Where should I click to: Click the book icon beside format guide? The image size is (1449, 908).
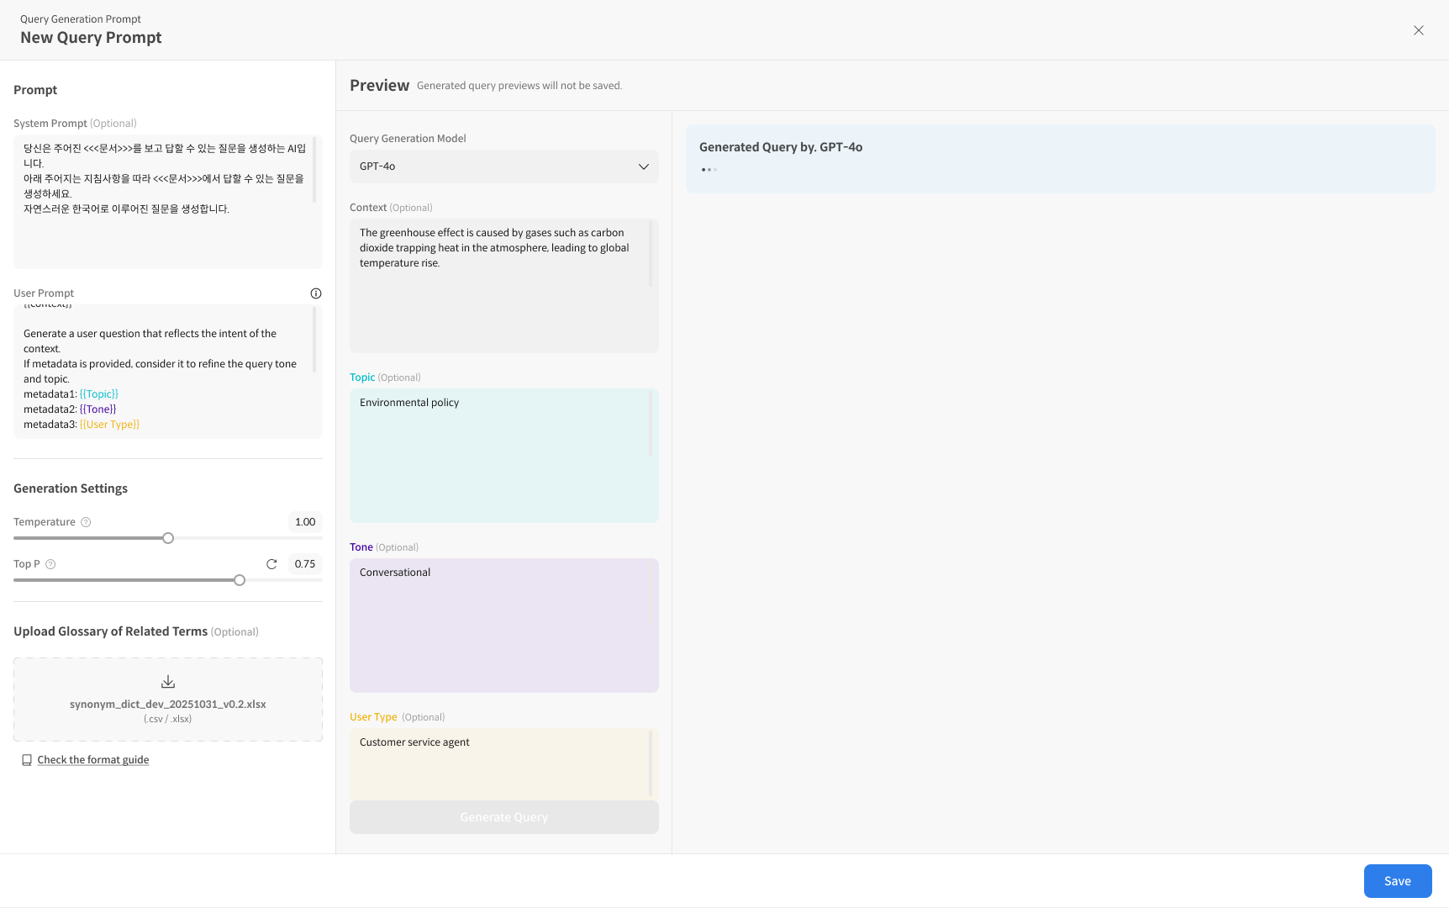(x=27, y=760)
